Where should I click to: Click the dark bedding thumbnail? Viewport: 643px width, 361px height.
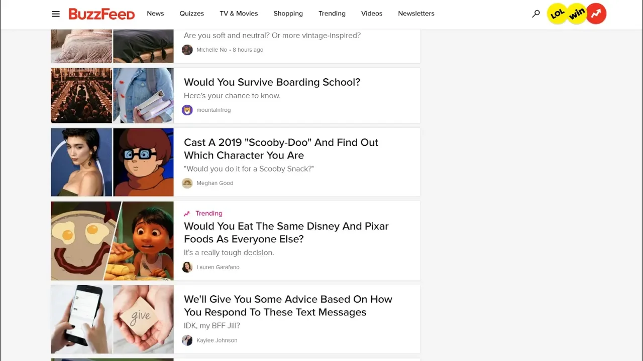click(144, 46)
